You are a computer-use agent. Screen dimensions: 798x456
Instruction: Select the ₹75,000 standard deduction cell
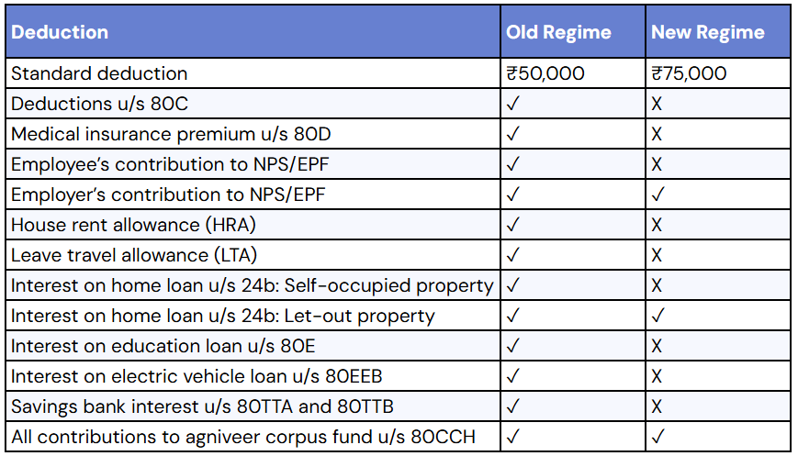click(689, 73)
